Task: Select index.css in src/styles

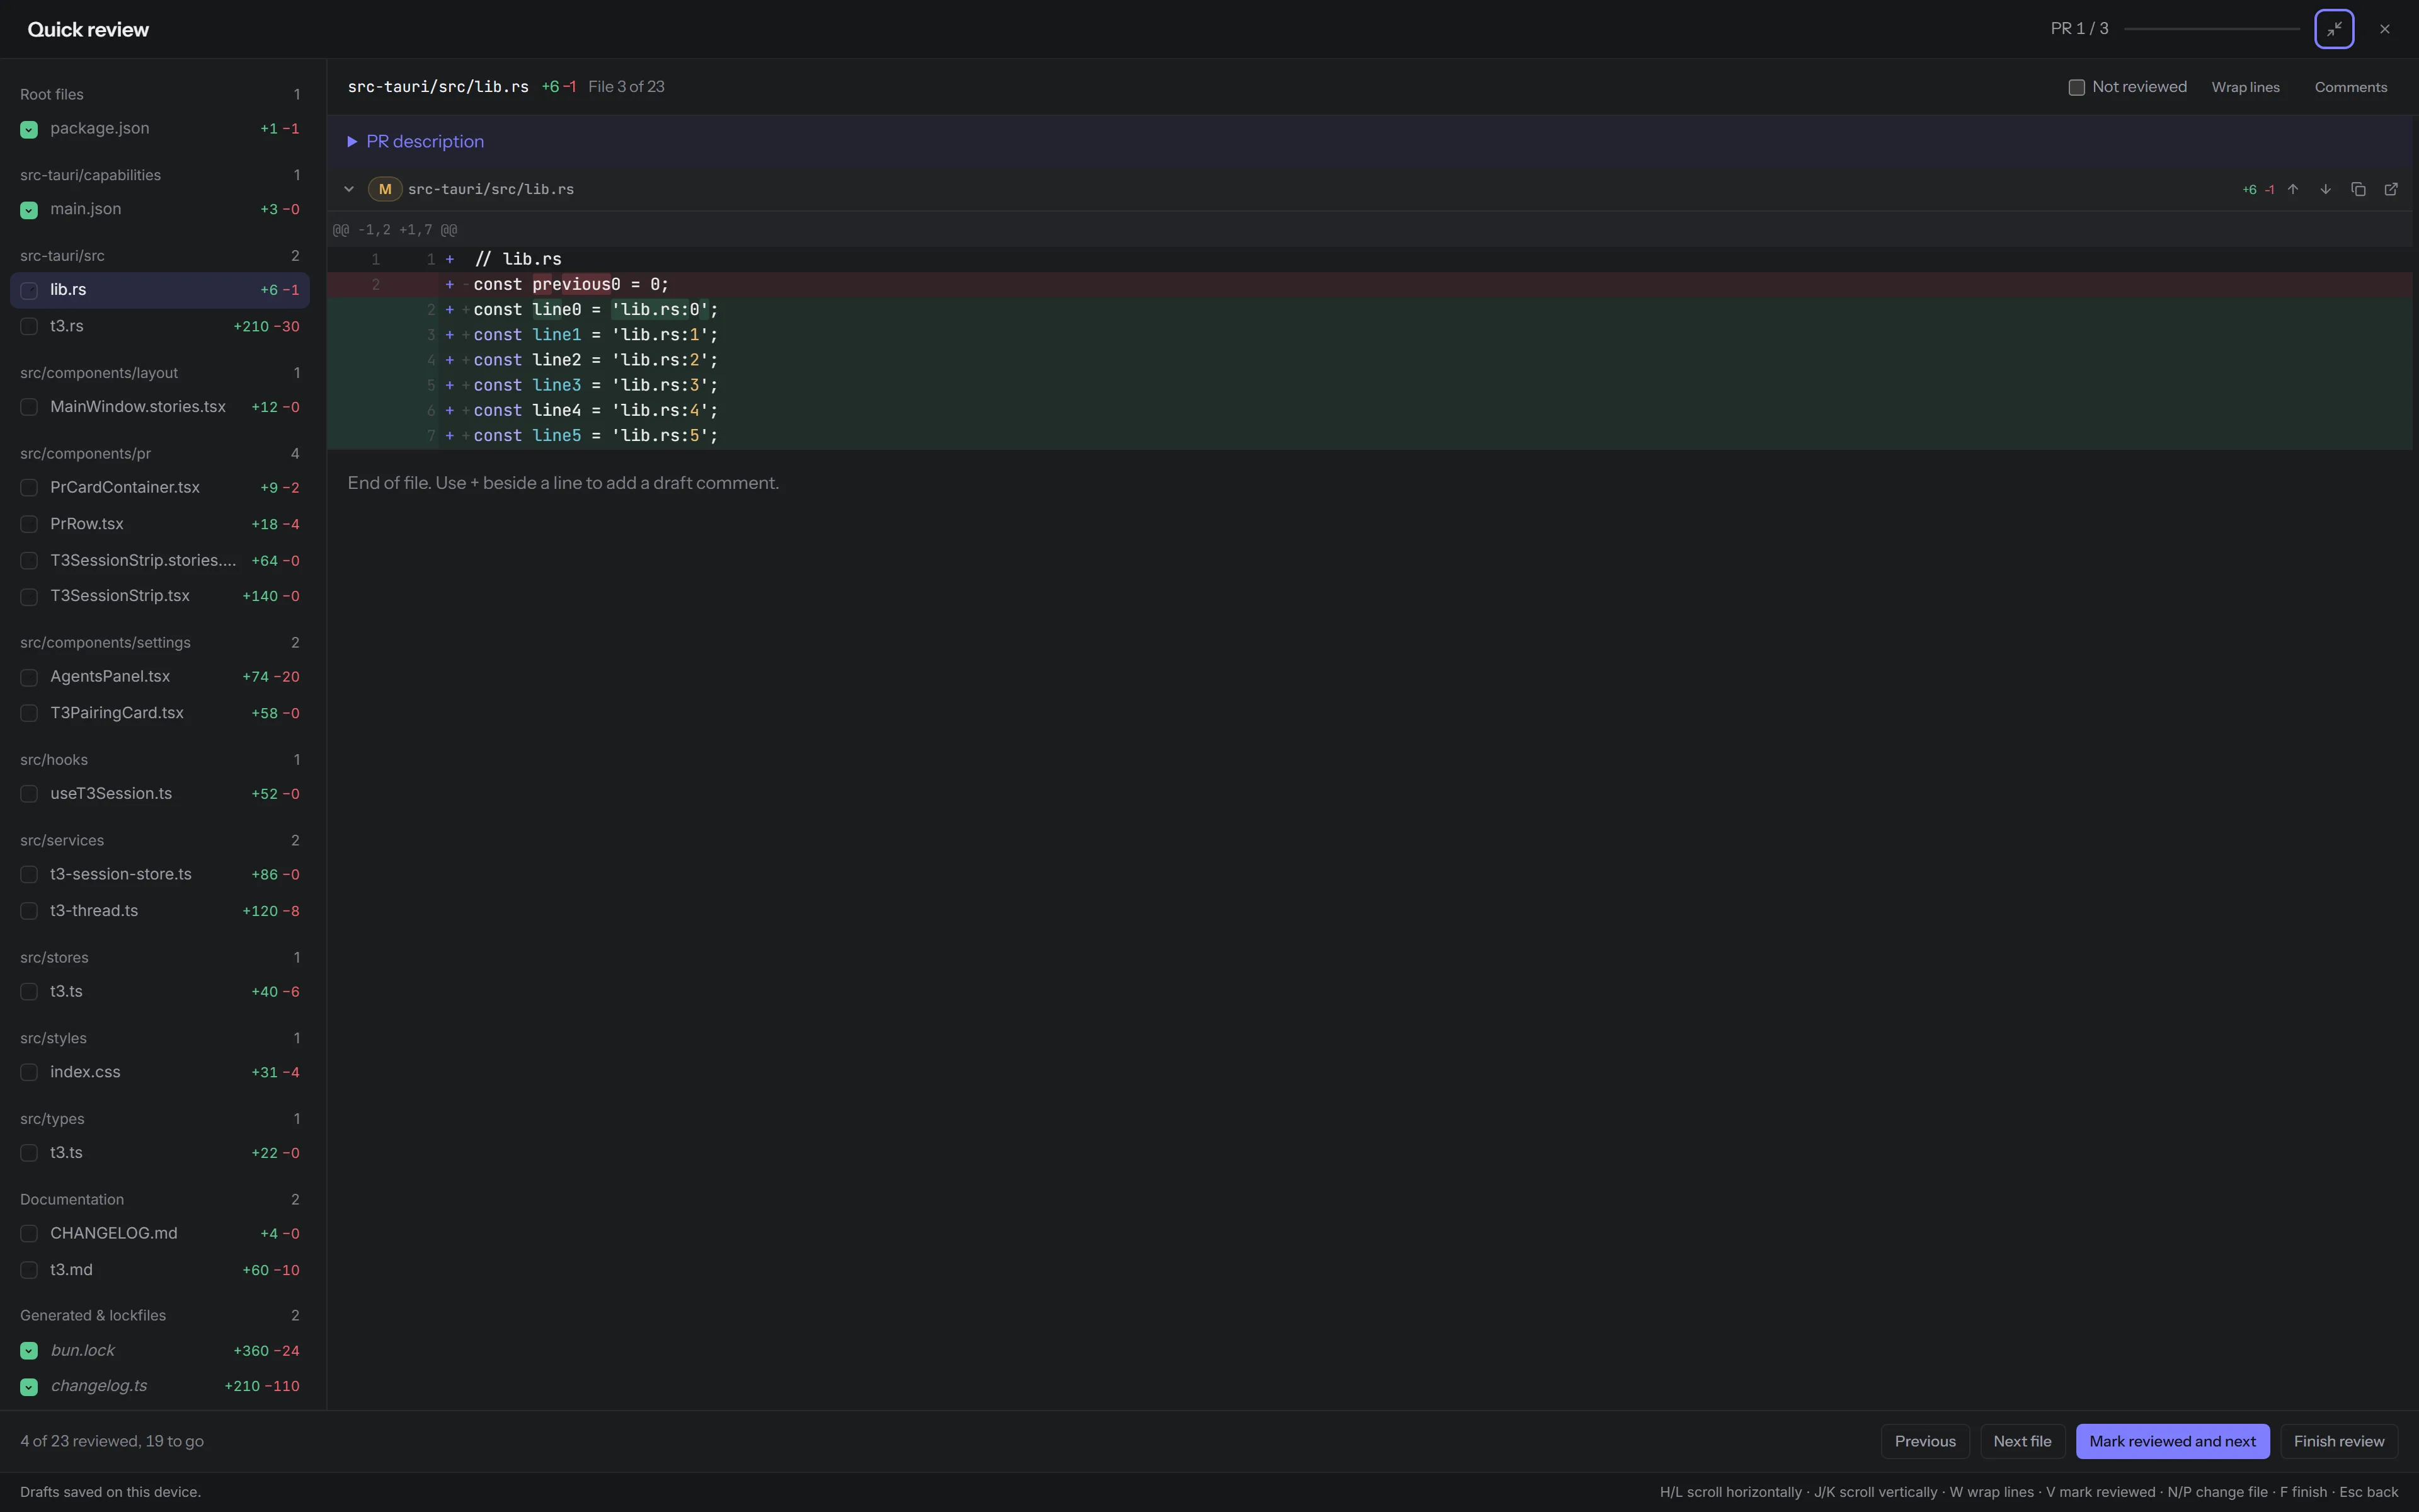Action: (x=160, y=1072)
